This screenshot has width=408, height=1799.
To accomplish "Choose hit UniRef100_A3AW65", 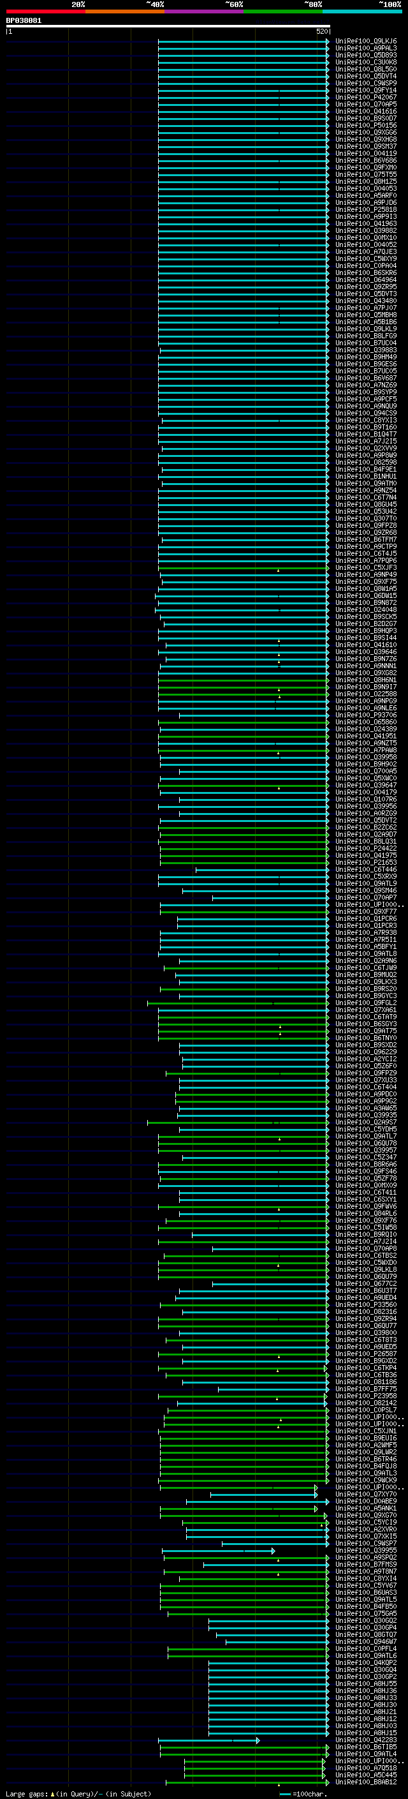I will [366, 1109].
